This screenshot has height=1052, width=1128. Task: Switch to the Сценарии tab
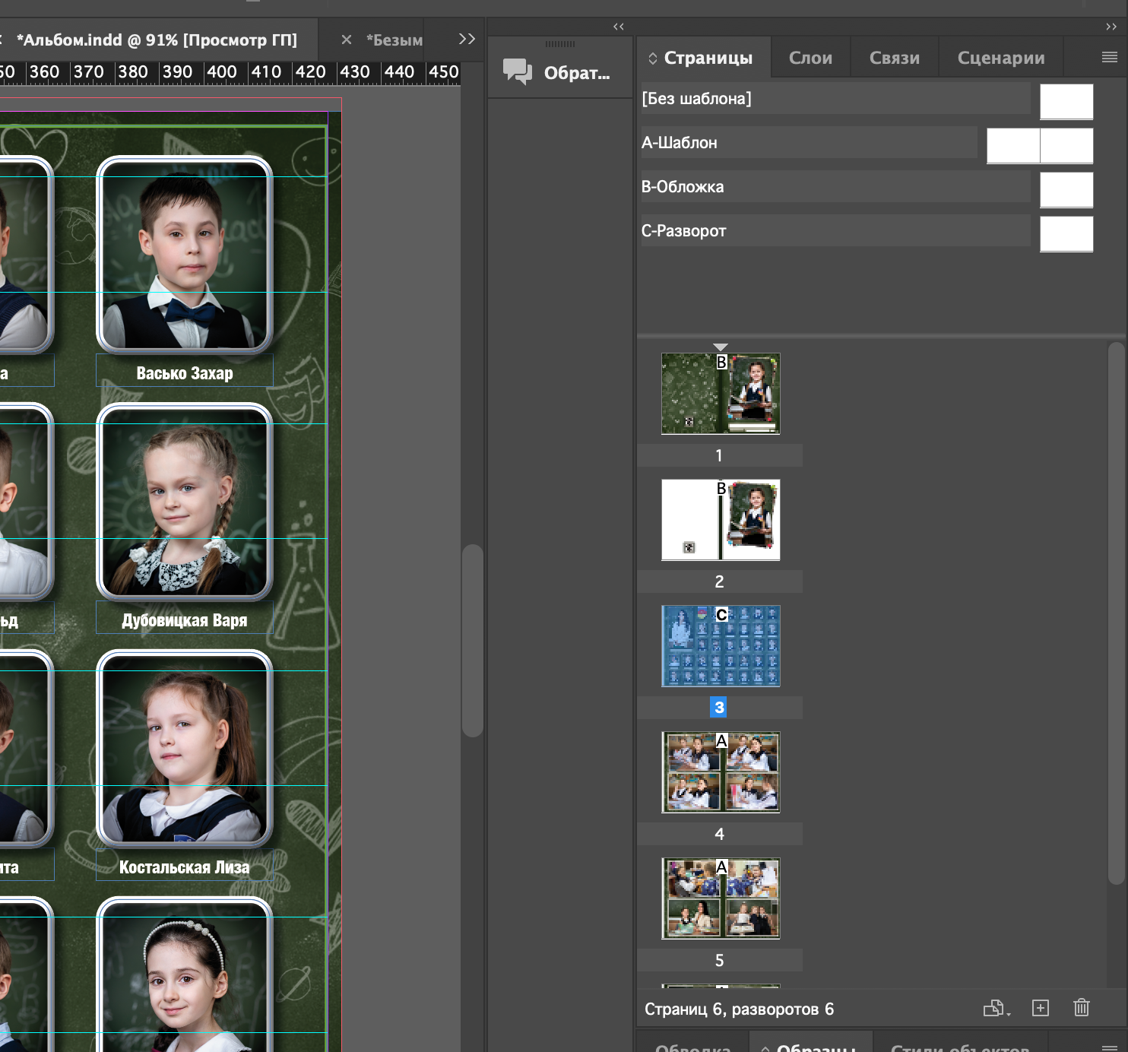pos(1000,58)
